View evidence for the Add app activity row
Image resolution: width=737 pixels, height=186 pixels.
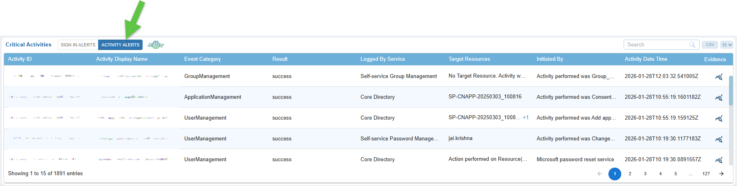click(719, 118)
